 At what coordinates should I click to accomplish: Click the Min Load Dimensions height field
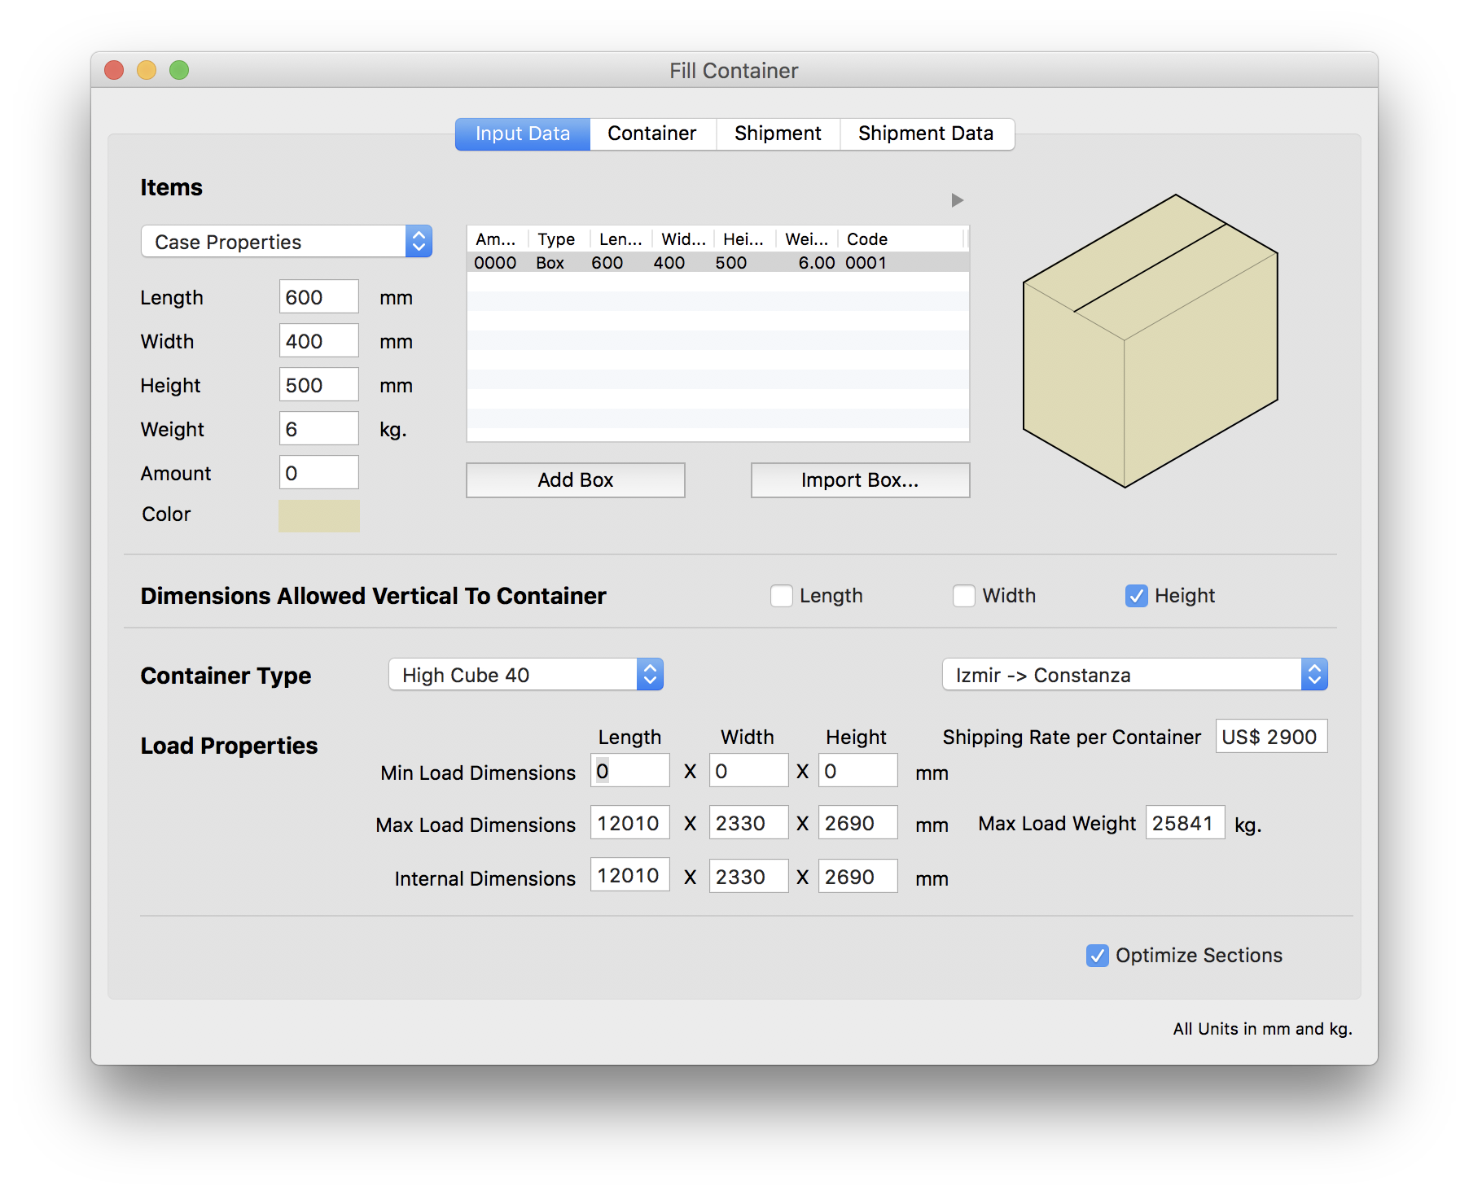(858, 771)
